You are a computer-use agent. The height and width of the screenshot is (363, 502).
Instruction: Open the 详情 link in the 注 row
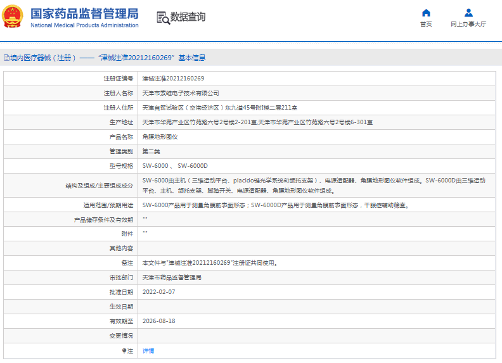tap(148, 350)
